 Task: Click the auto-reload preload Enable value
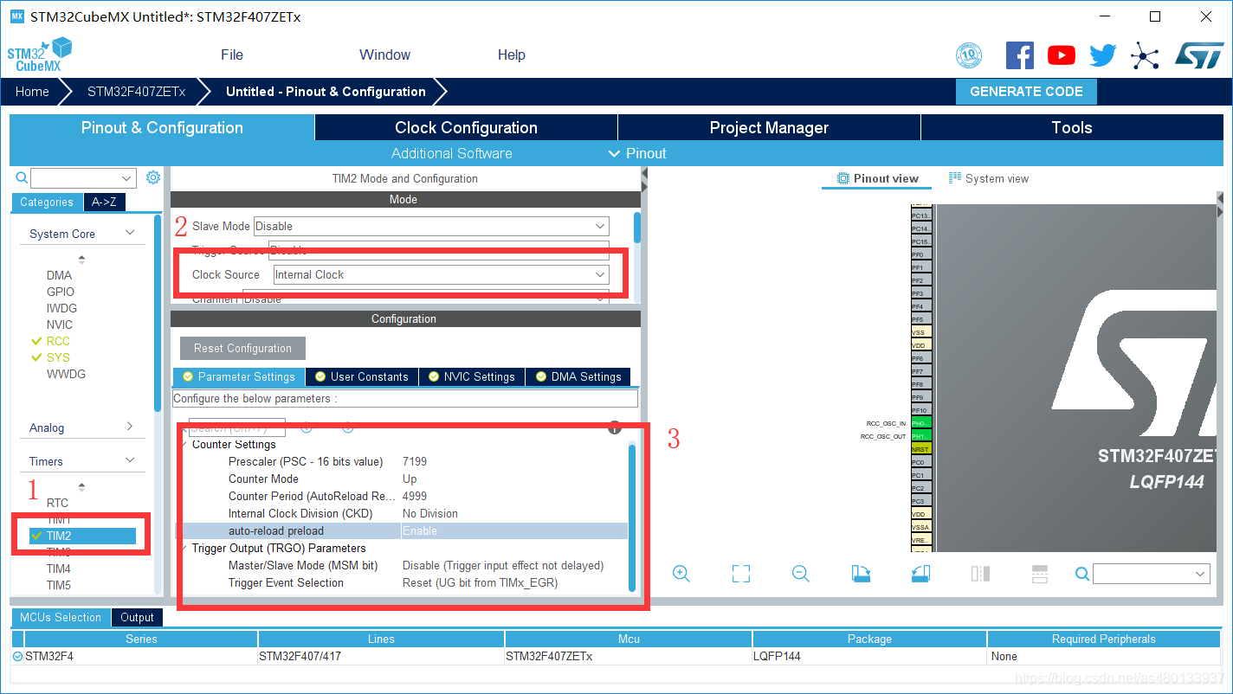tap(420, 530)
